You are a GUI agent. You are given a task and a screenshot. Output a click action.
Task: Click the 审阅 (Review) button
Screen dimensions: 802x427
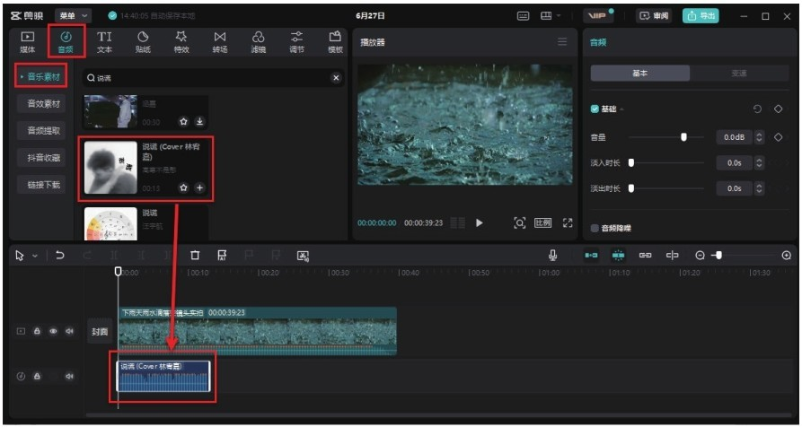[x=653, y=16]
